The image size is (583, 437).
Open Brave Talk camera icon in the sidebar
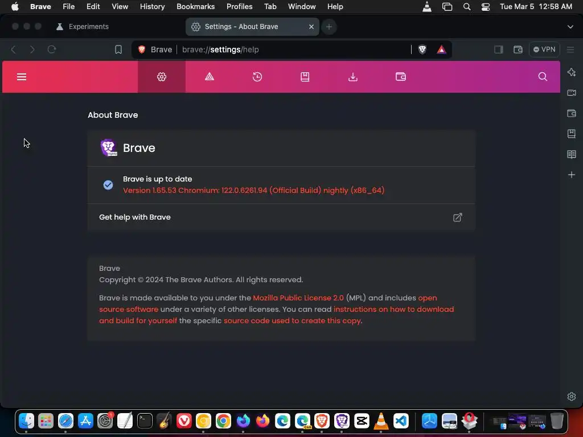[572, 93]
